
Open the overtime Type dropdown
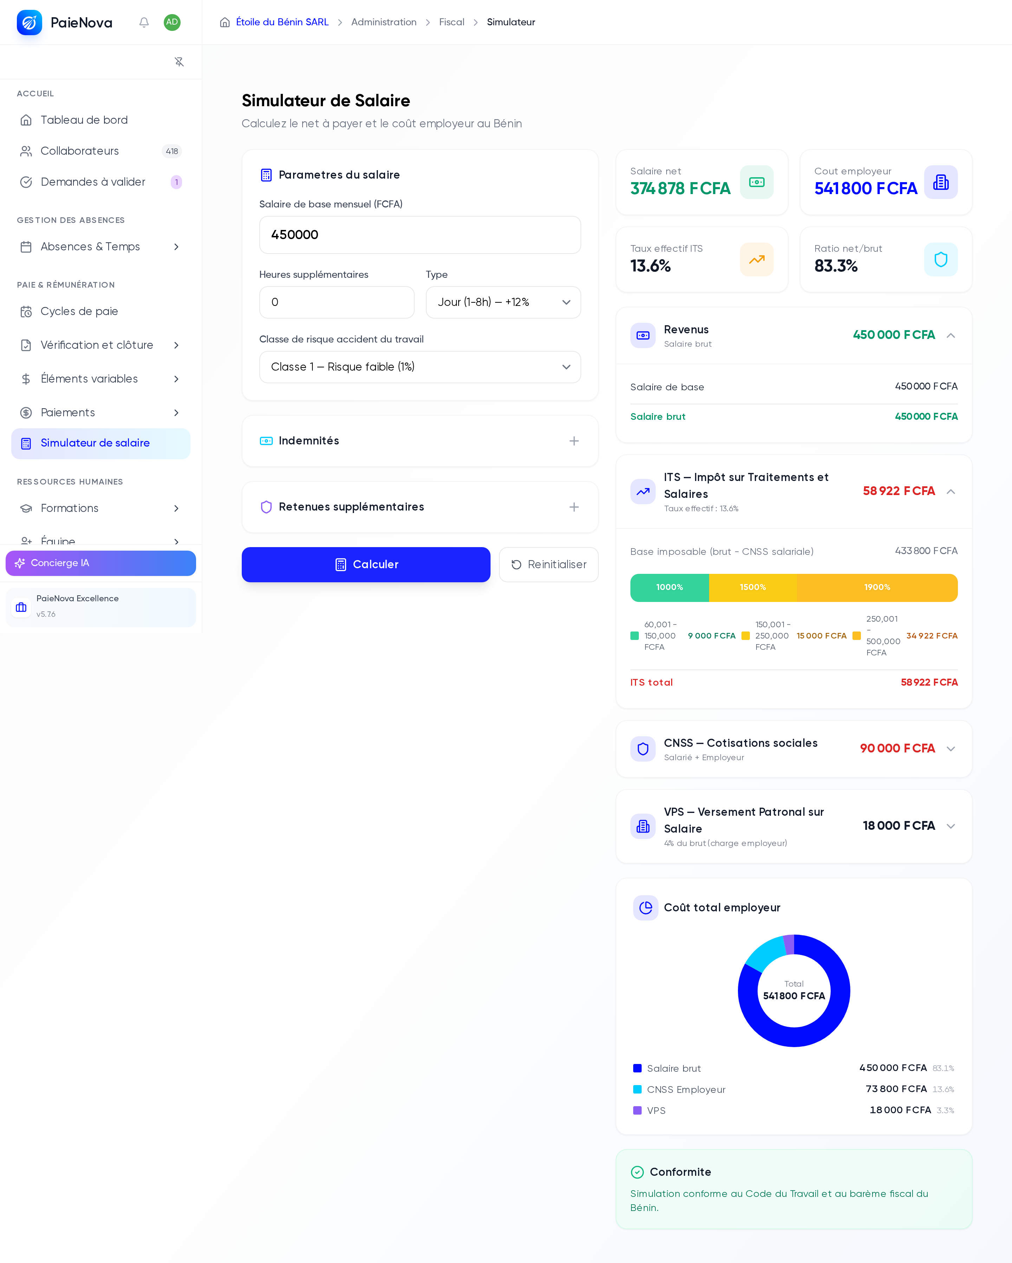tap(504, 302)
